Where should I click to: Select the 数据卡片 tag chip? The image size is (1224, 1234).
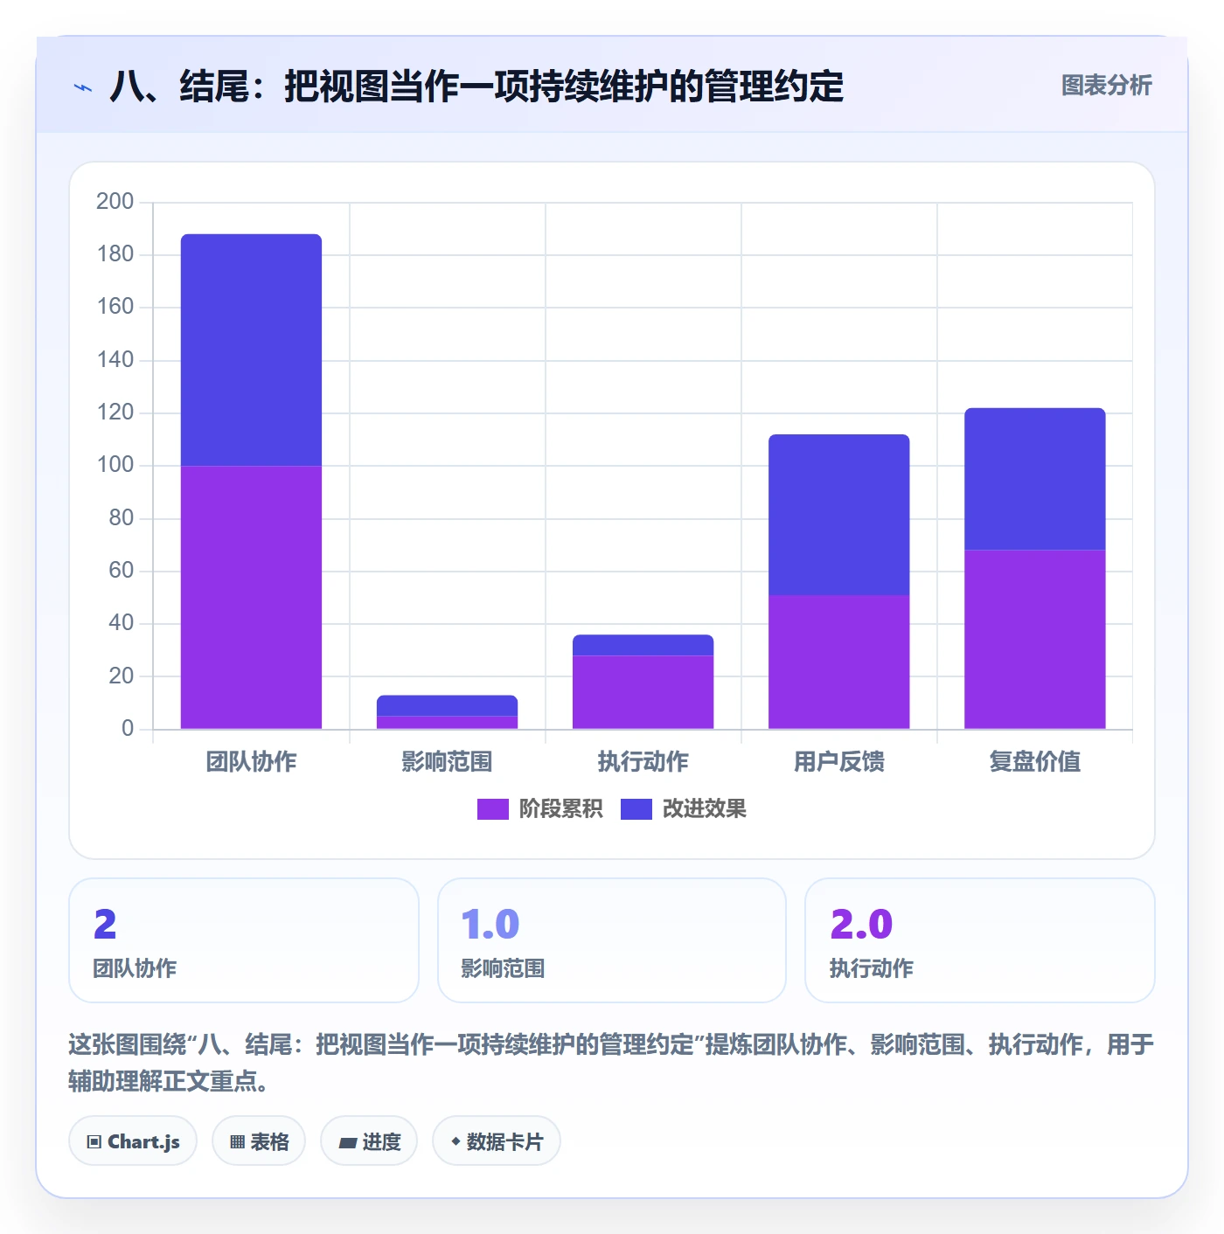coord(497,1141)
